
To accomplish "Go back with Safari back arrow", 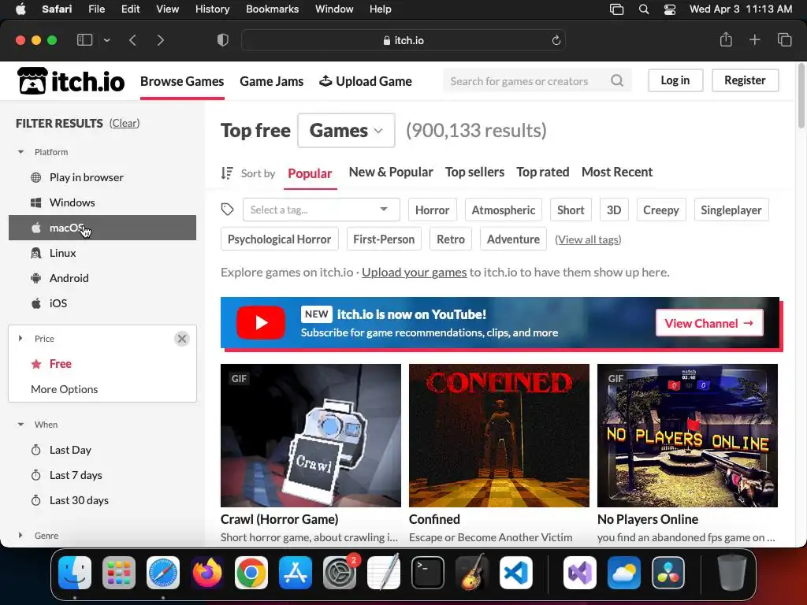I will click(x=132, y=40).
